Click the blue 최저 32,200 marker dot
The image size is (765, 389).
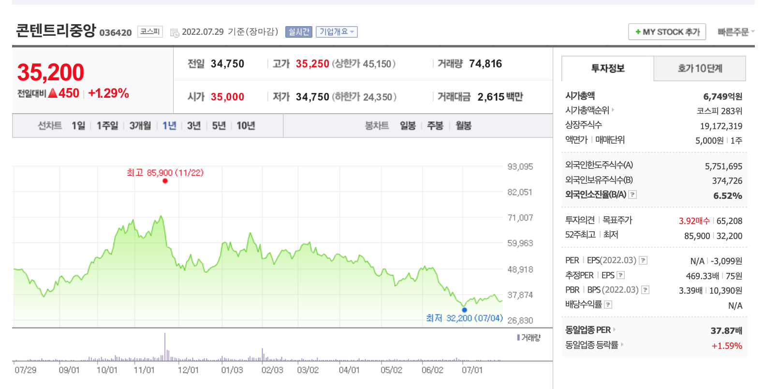tap(464, 310)
